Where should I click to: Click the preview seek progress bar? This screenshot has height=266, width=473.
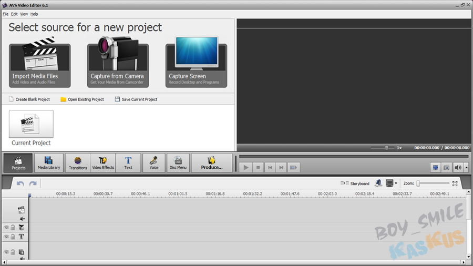tap(354, 157)
